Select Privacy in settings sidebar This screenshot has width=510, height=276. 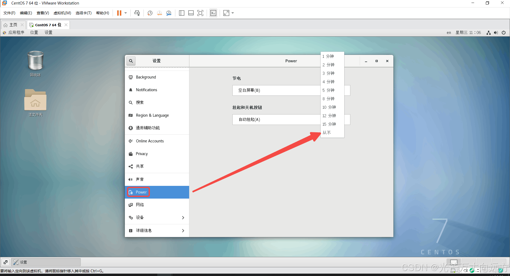[x=157, y=154]
